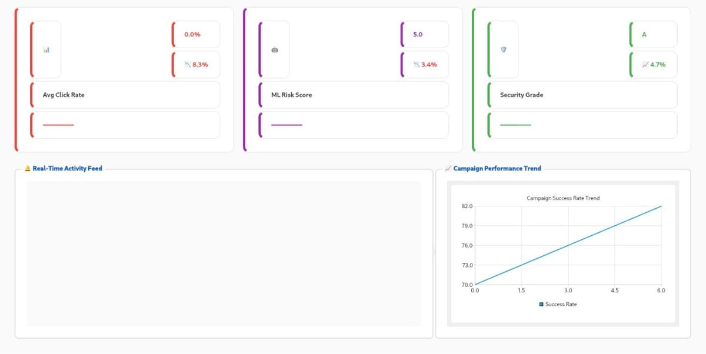
Task: Open the Real-Time Activity Feed panel header
Action: point(67,168)
